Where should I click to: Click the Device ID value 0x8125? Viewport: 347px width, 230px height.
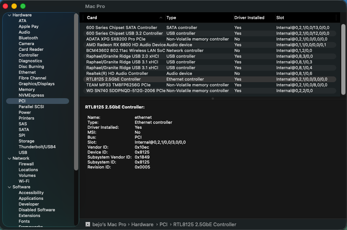pyautogui.click(x=142, y=152)
